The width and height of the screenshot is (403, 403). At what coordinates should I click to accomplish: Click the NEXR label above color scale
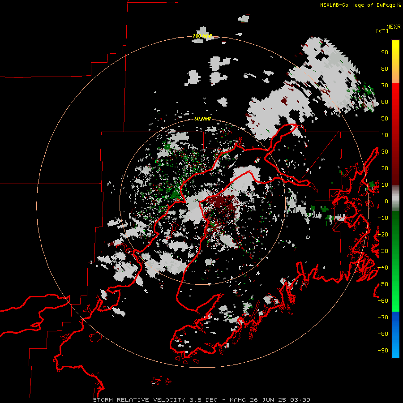coord(393,27)
